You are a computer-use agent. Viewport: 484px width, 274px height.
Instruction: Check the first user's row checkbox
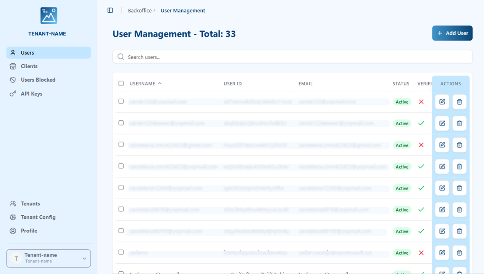coord(121,102)
